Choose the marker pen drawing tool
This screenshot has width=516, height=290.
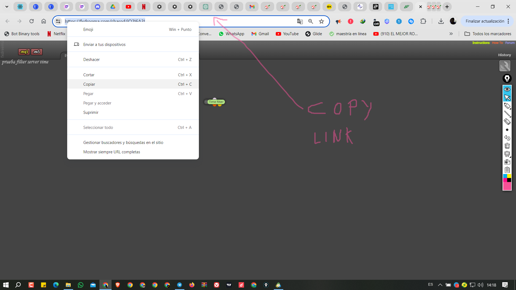pyautogui.click(x=507, y=106)
